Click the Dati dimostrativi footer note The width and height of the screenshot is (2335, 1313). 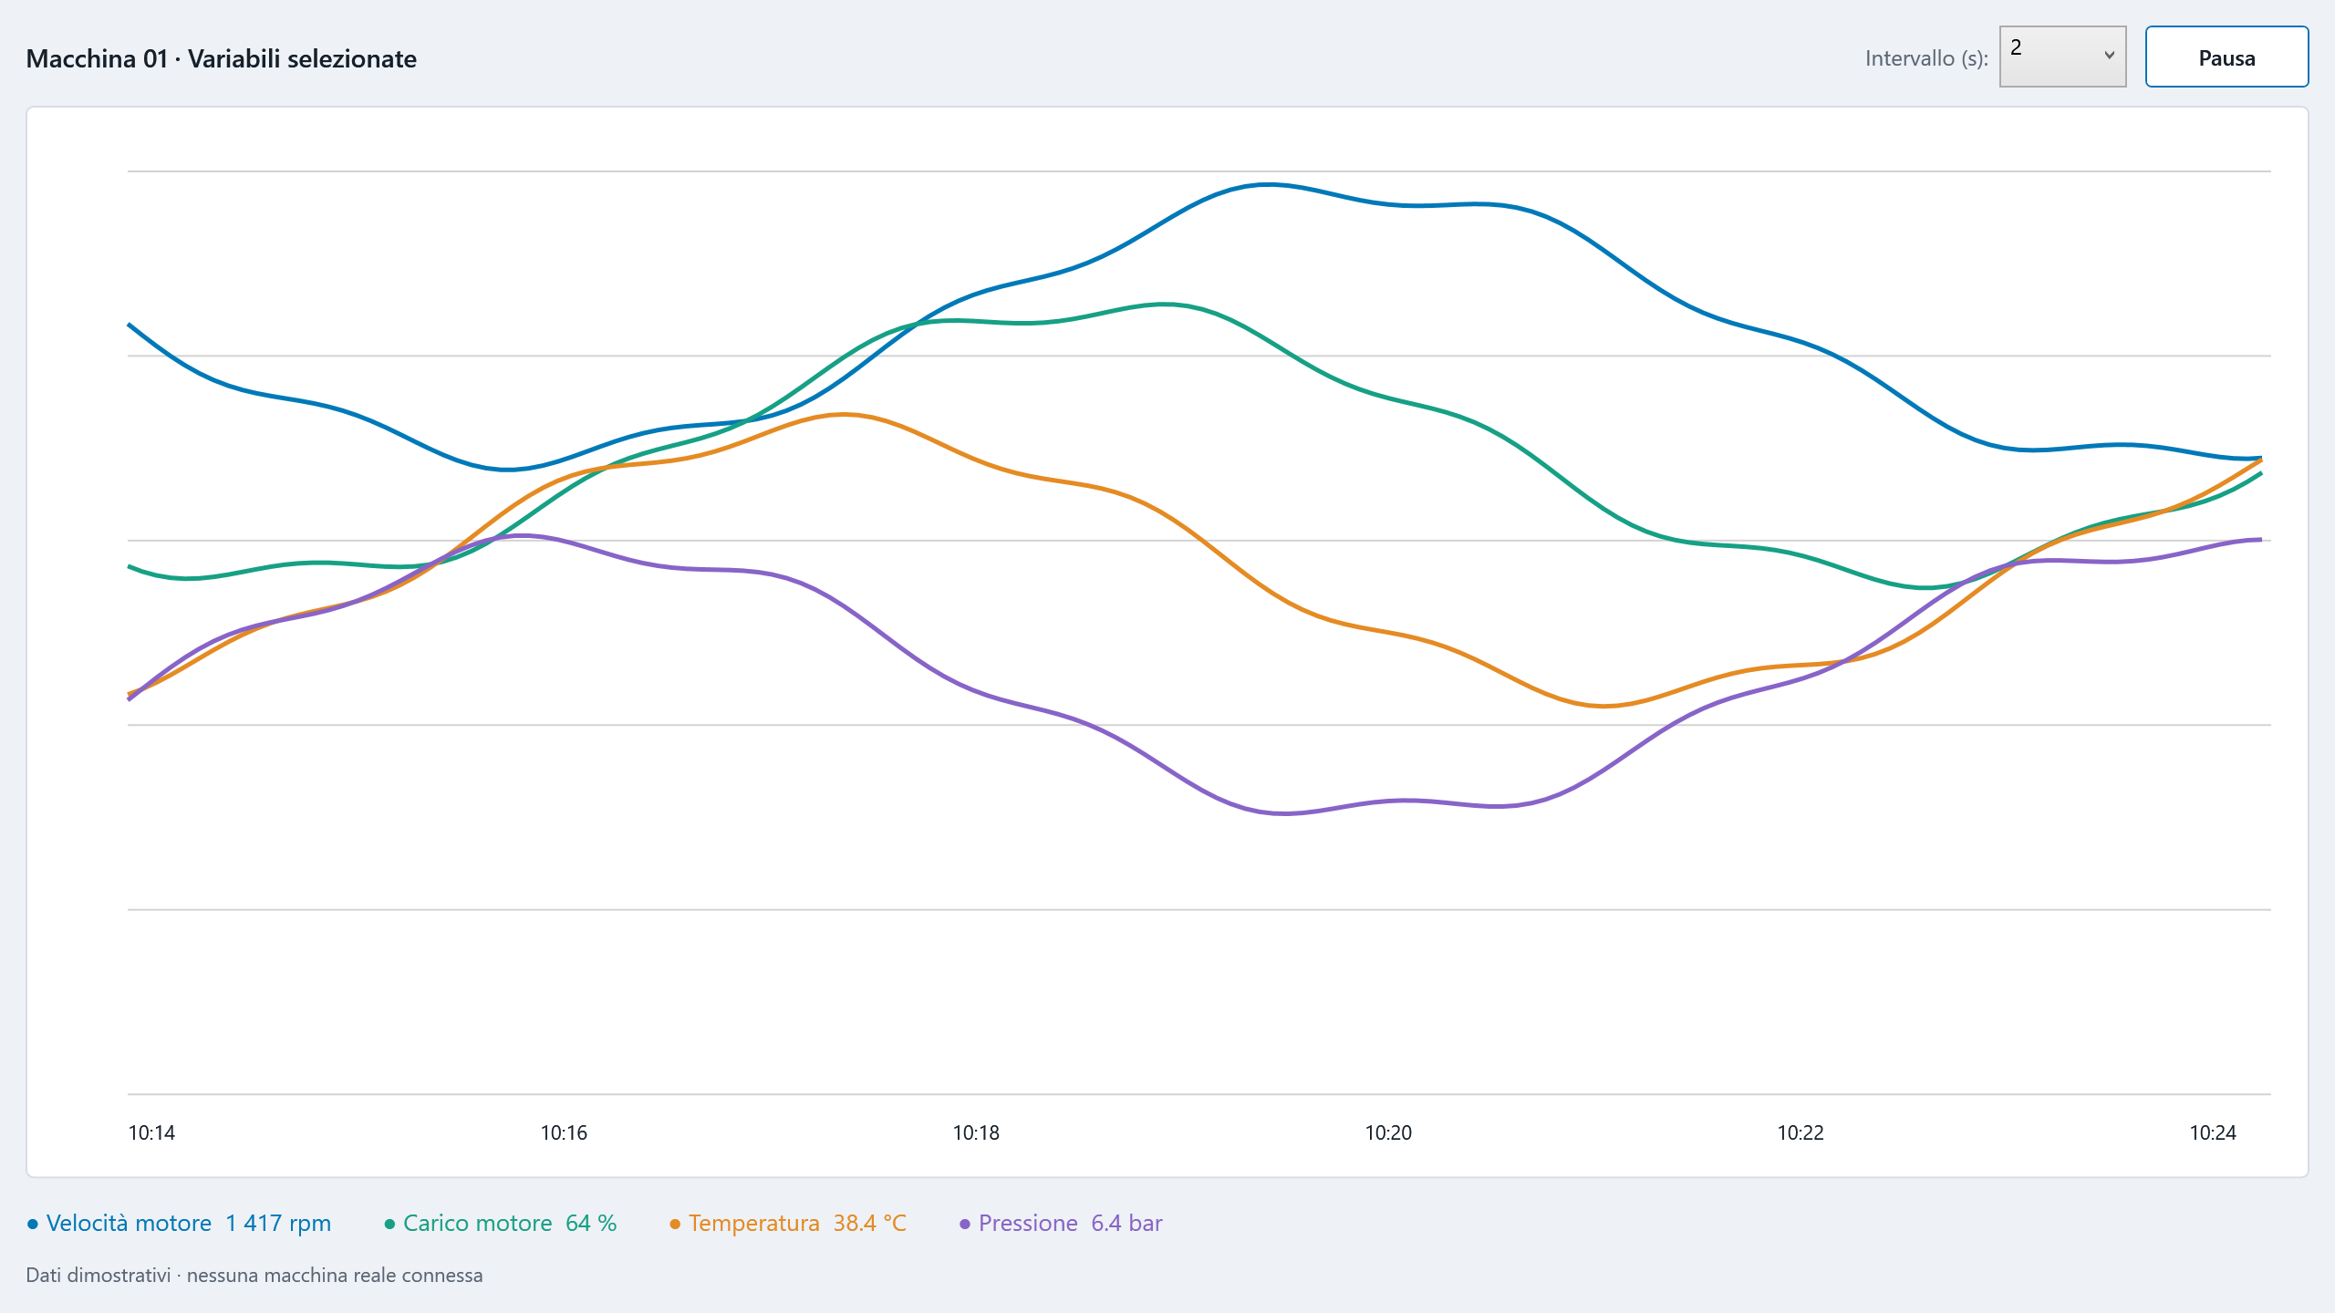[254, 1275]
